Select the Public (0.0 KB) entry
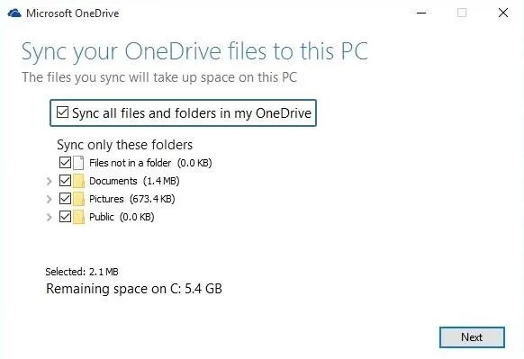Screen dimensions: 524x359 coord(122,217)
